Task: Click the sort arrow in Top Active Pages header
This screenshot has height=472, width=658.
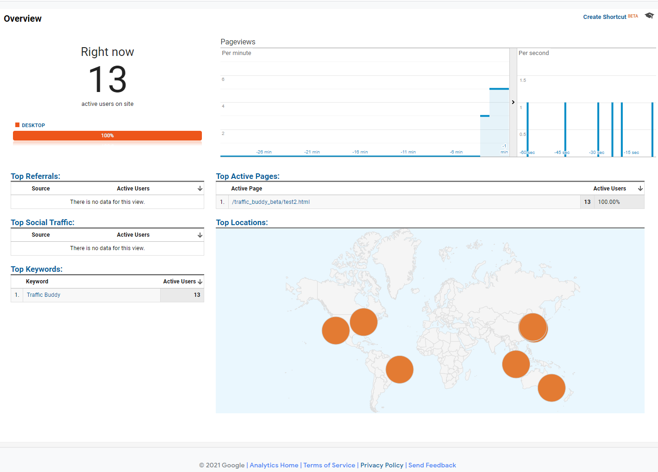Action: 640,188
